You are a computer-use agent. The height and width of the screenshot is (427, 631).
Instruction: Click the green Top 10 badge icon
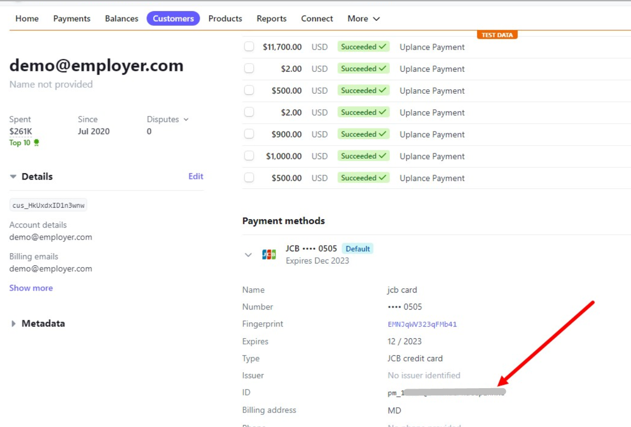36,143
